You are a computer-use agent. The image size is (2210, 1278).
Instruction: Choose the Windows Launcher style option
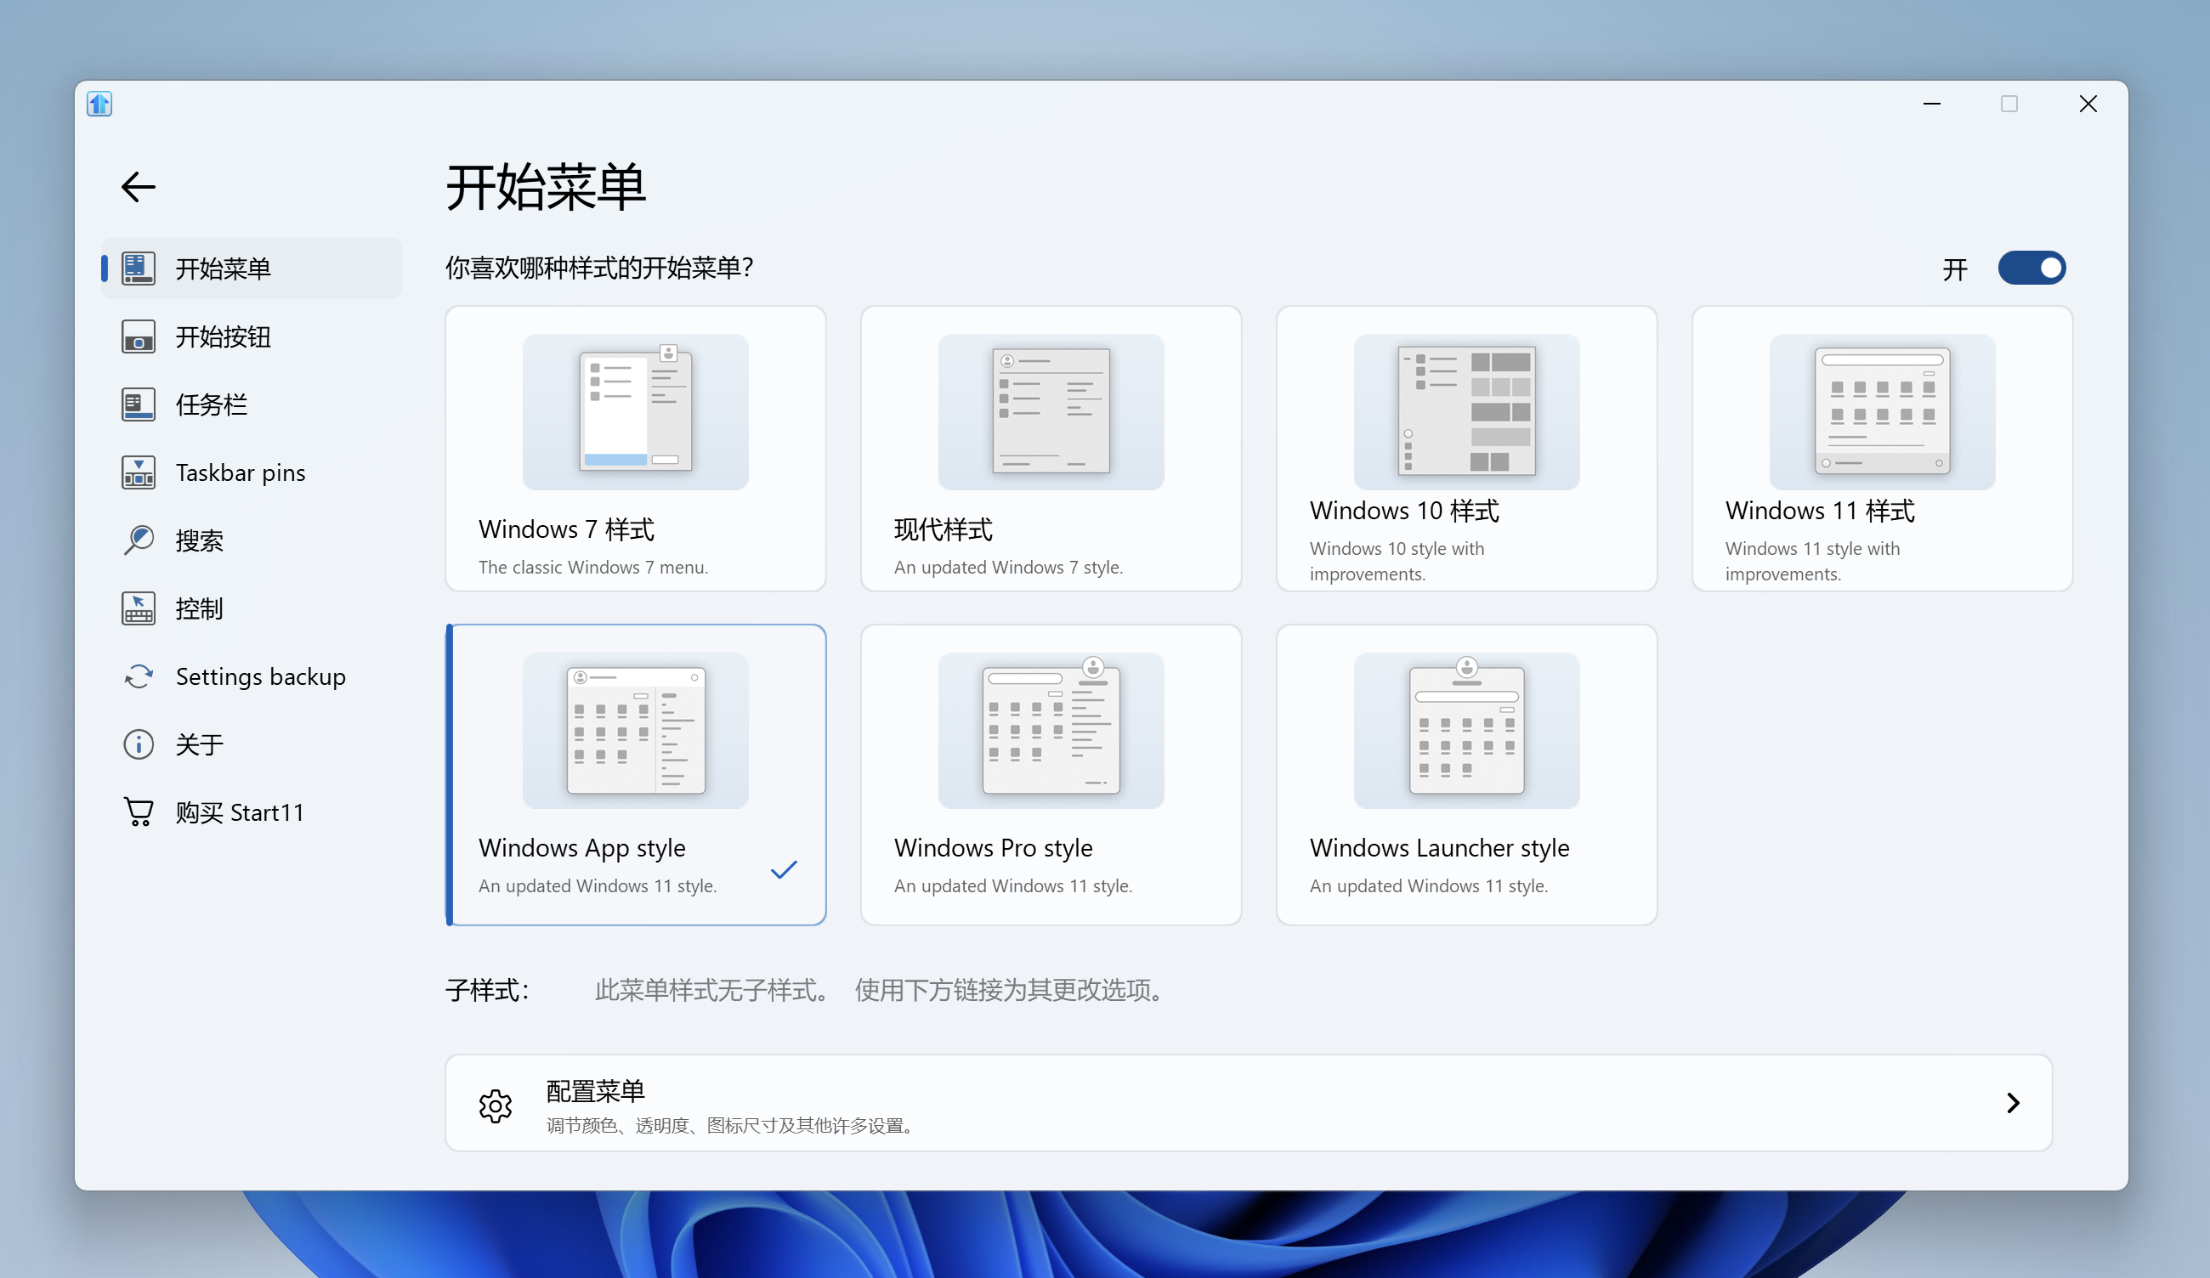[1465, 775]
